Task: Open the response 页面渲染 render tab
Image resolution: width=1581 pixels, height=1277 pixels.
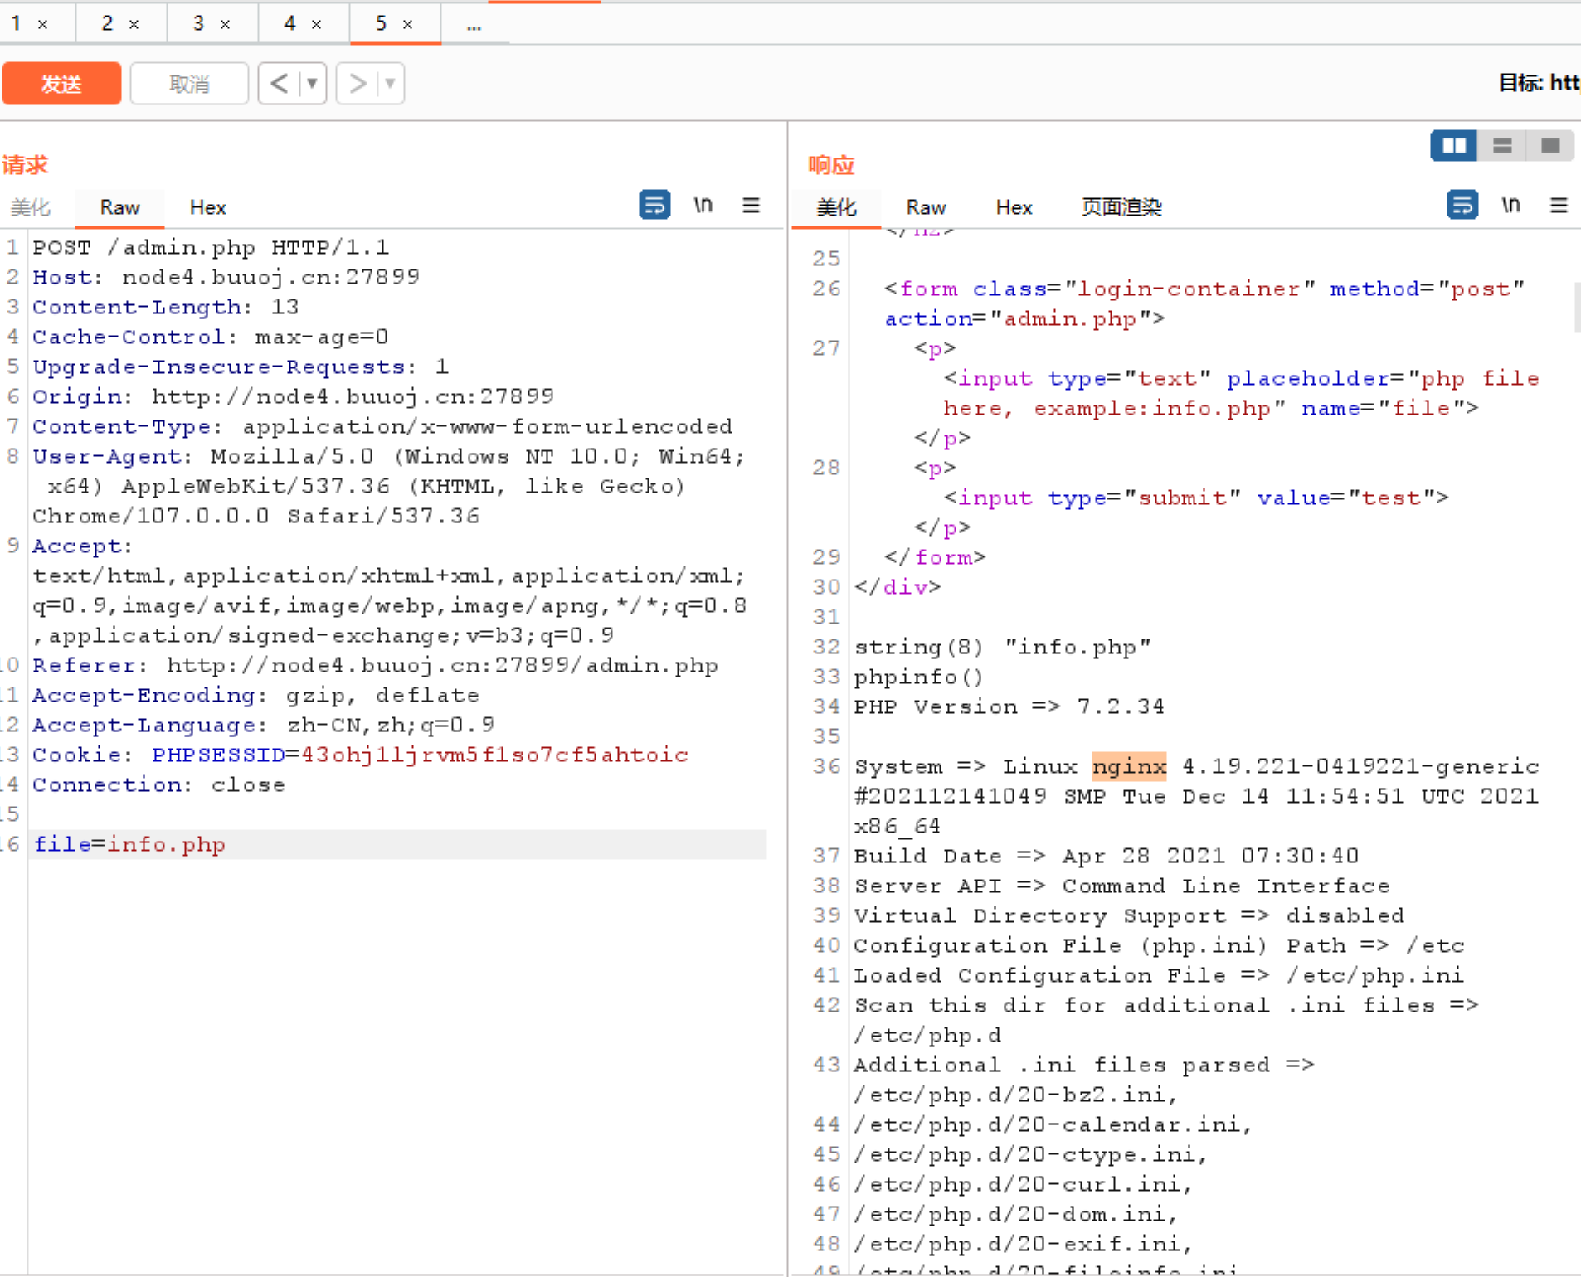Action: point(1121,207)
